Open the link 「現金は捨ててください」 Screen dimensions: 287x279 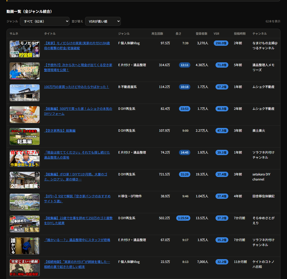[x=77, y=155]
